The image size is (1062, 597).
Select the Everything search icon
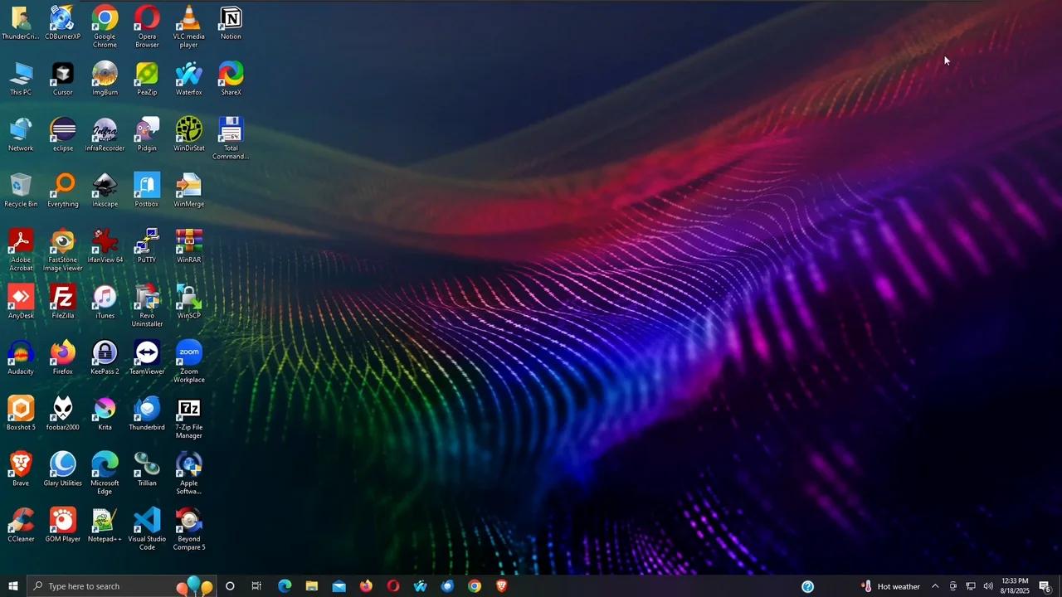pos(63,190)
